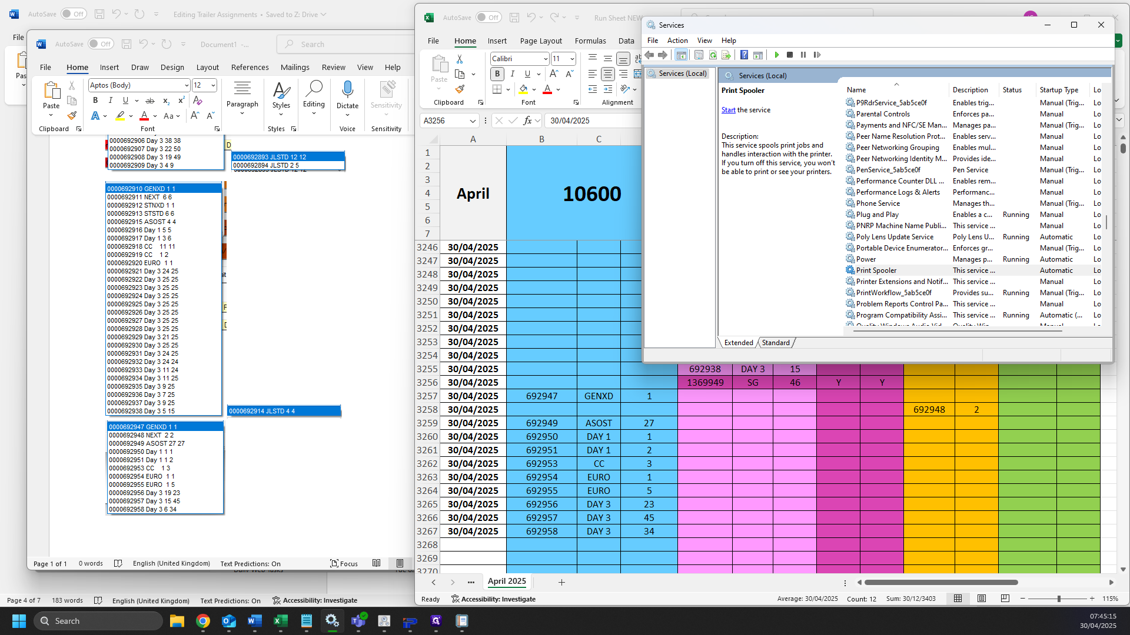Screen dimensions: 1130x635
Task: Toggle Bold in Excel ribbon
Action: (x=497, y=74)
